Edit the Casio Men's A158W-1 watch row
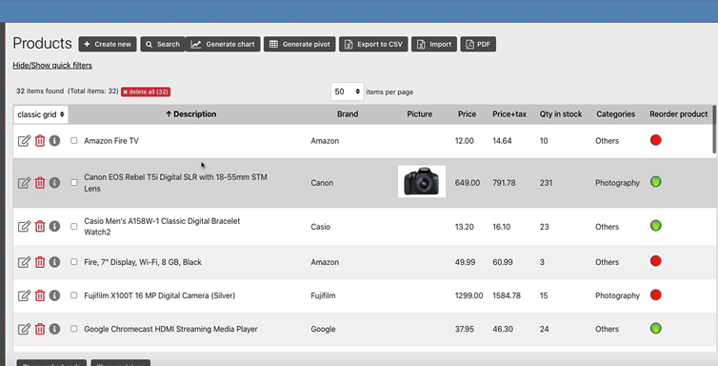 [24, 226]
